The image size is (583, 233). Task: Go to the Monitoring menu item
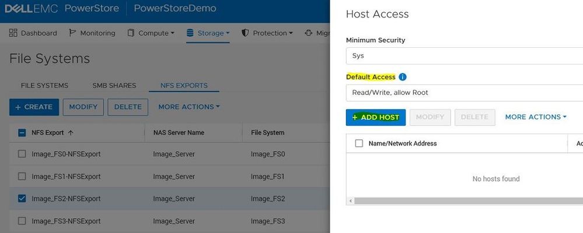(92, 33)
